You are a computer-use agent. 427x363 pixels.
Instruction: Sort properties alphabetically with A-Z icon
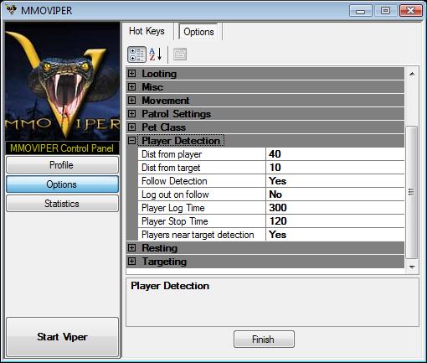coord(156,54)
